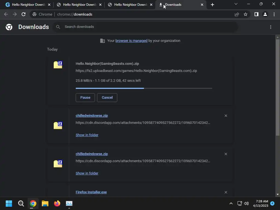Viewport: 280px width, 210px height.
Task: Click the Hello.Neighbor(GamingBeasts.com).zip file name
Action: pos(107,63)
